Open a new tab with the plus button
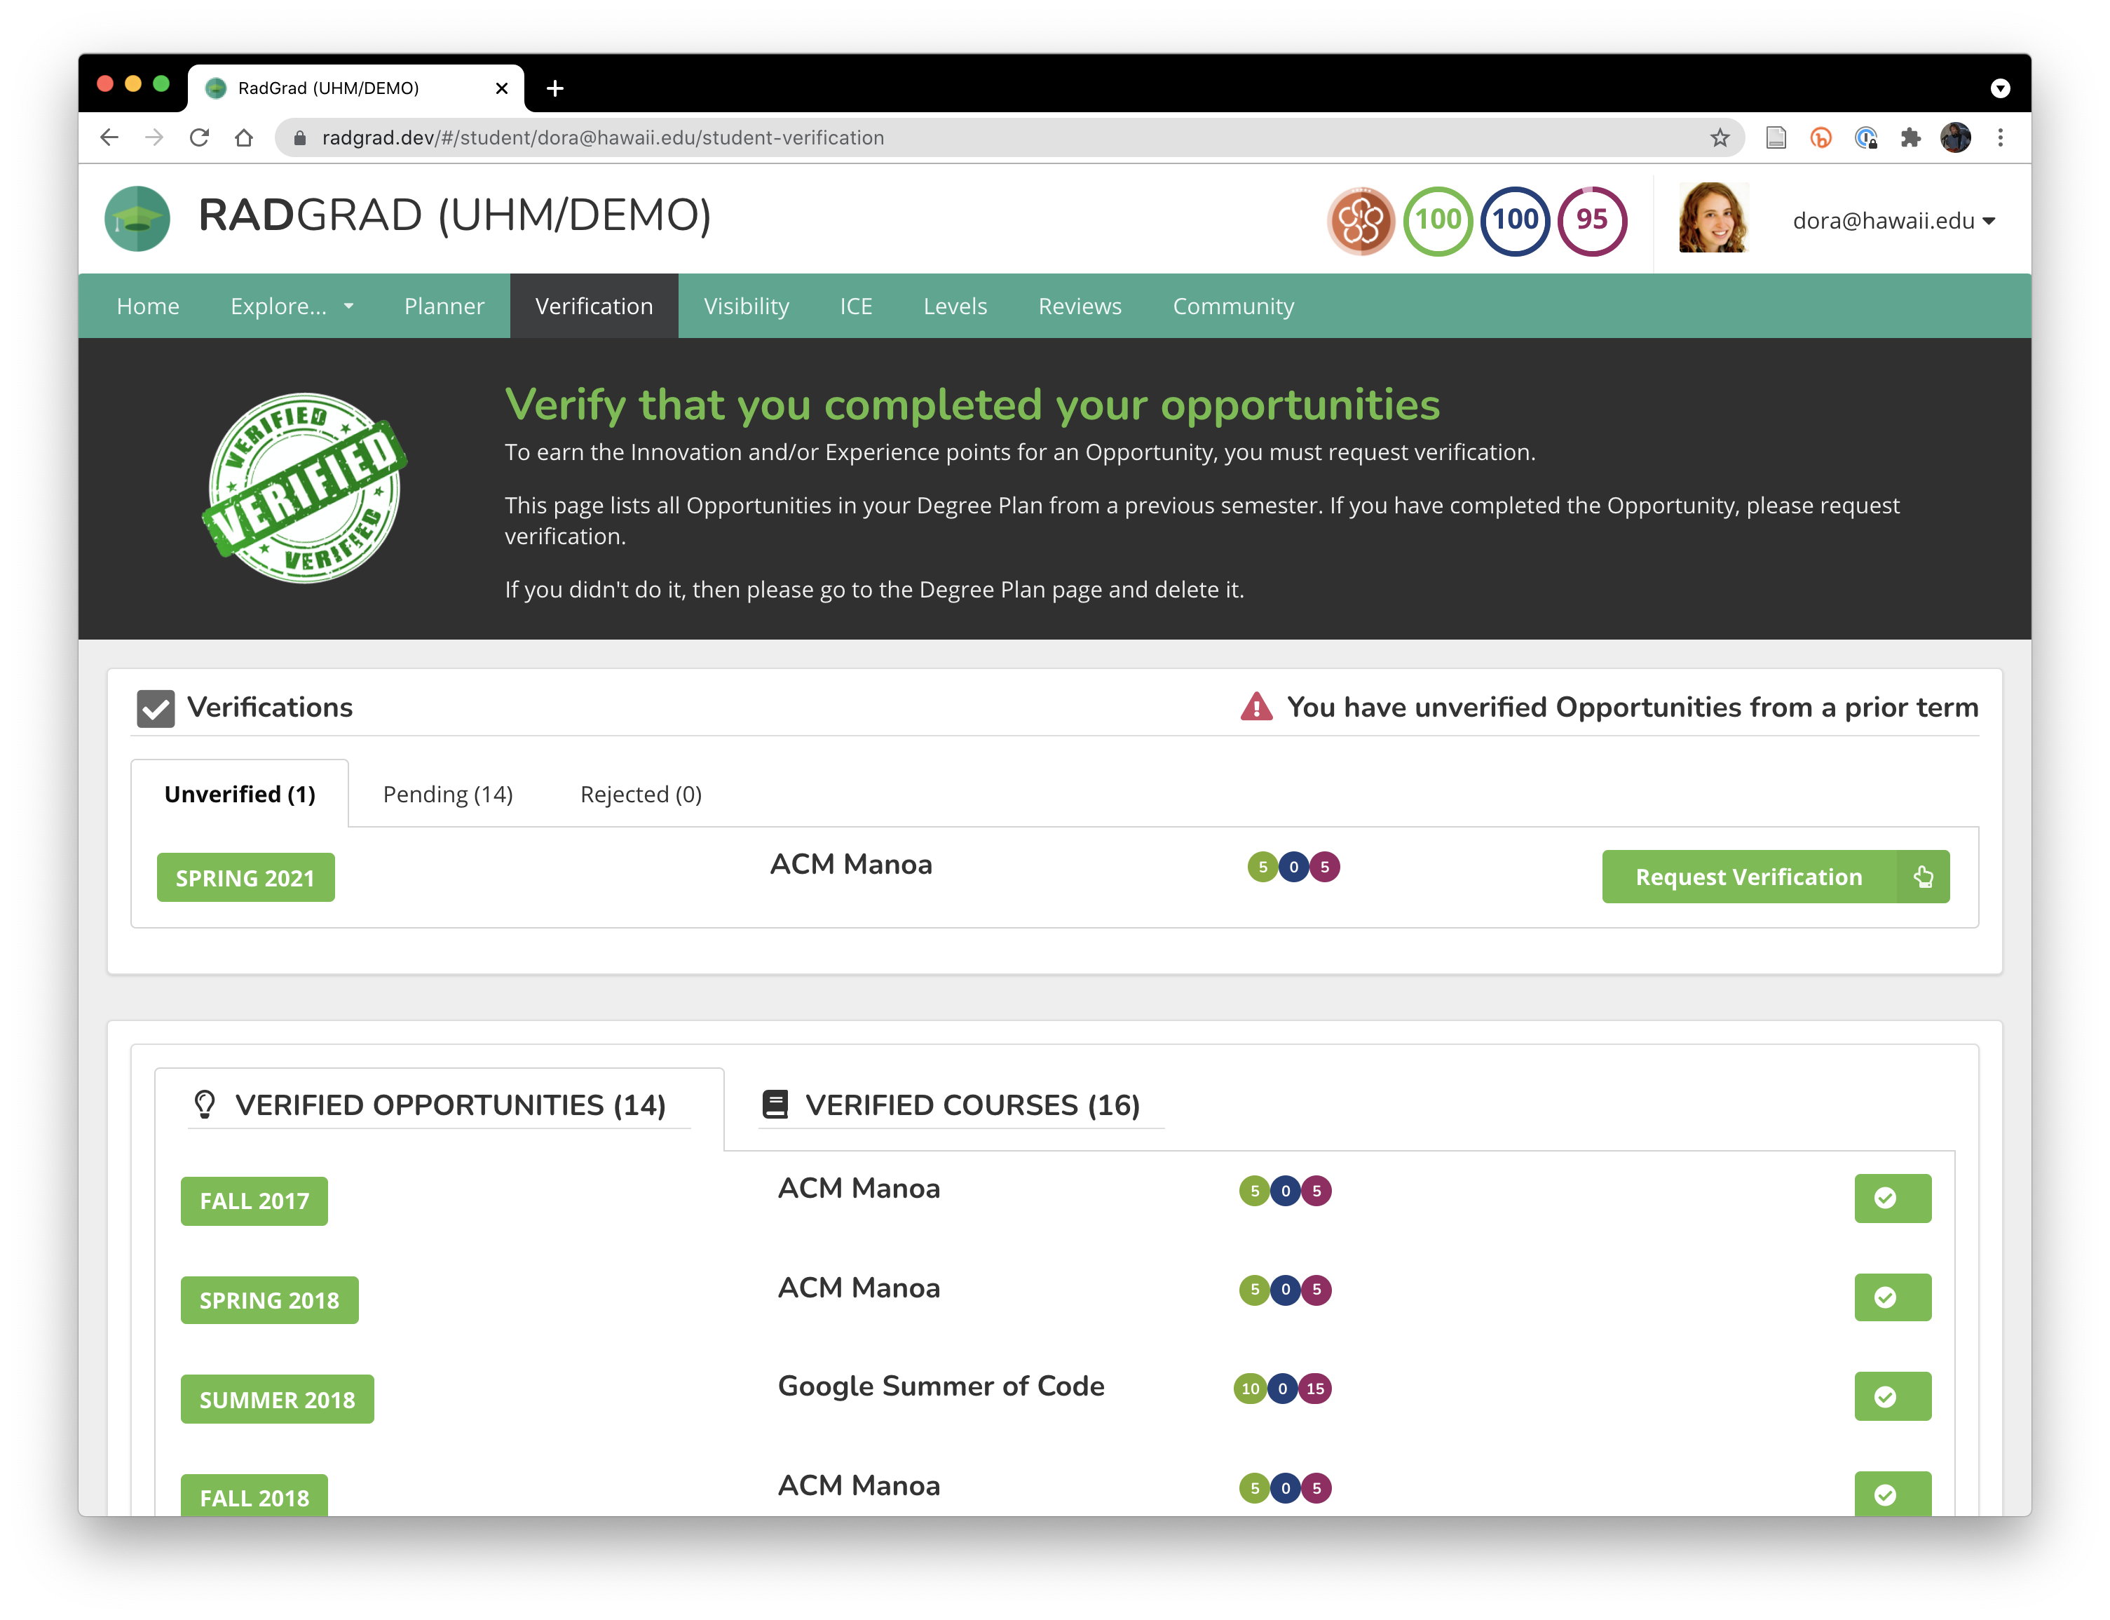Image resolution: width=2110 pixels, height=1620 pixels. coord(555,88)
